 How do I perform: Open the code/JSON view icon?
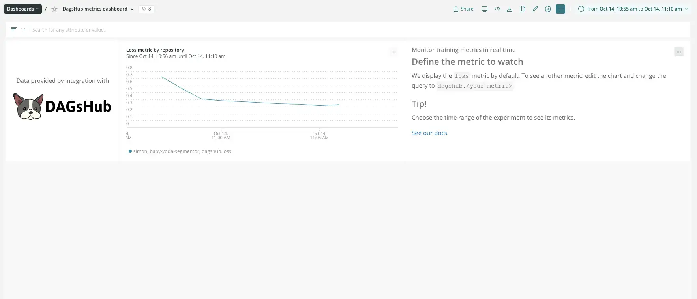coord(497,9)
